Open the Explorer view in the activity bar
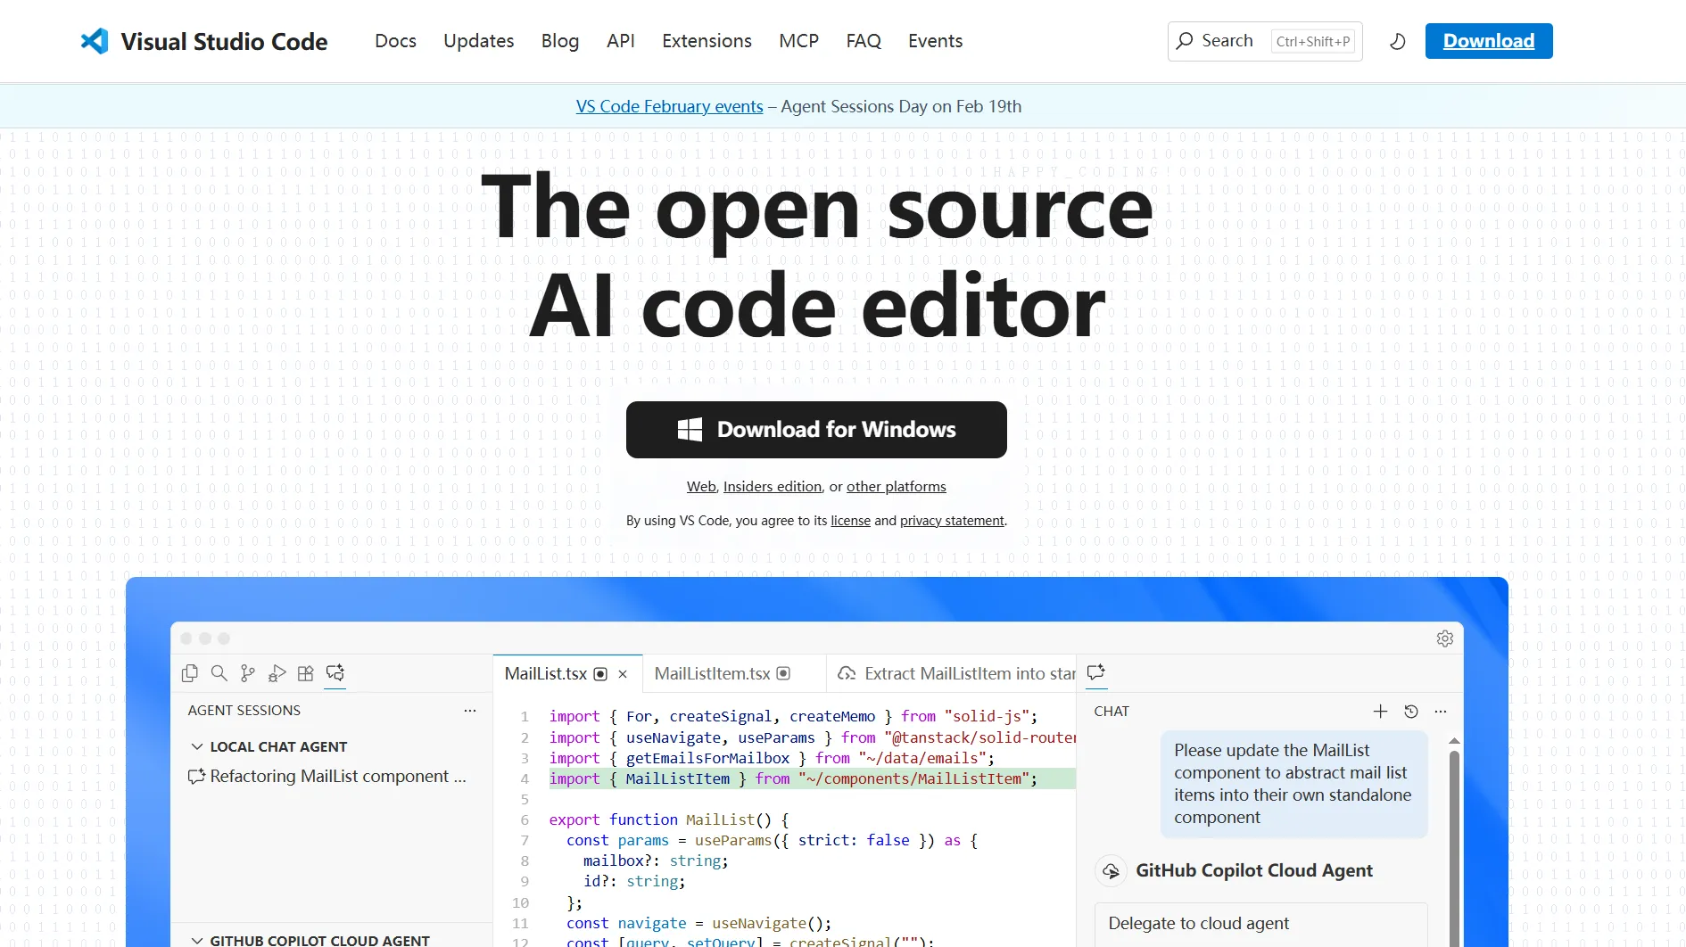Image resolution: width=1686 pixels, height=947 pixels. [x=190, y=673]
